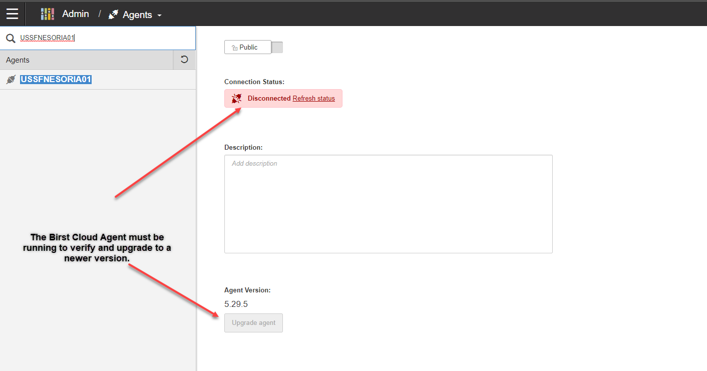Go to Admin in the breadcrumb
Image resolution: width=707 pixels, height=371 pixels.
pyautogui.click(x=76, y=14)
